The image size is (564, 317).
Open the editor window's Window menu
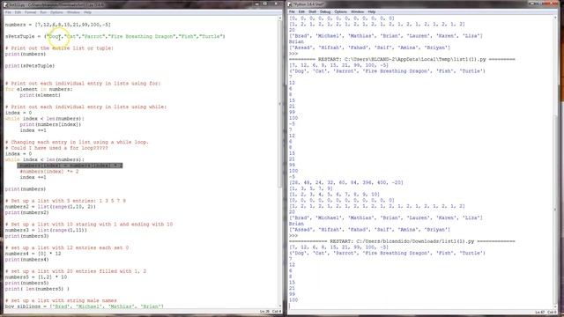(73, 12)
